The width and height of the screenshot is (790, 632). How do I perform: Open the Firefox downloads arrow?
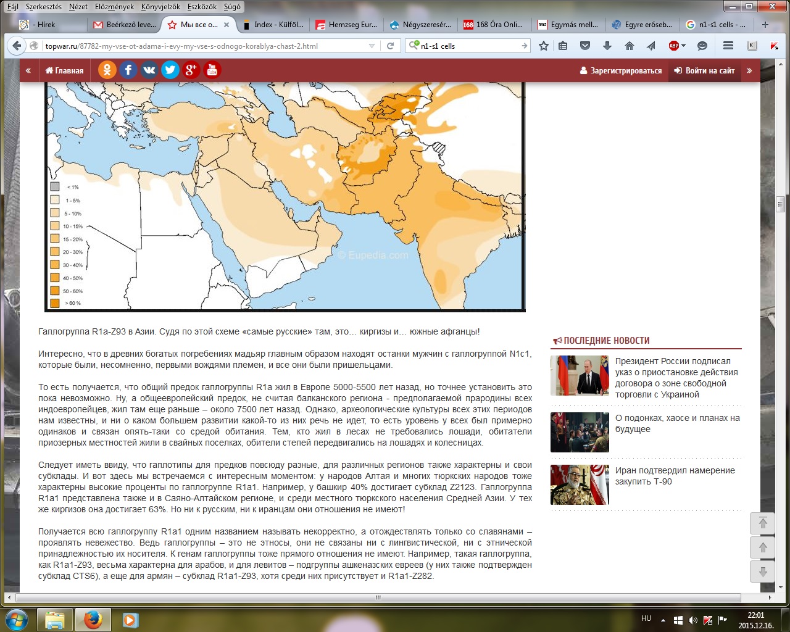607,46
